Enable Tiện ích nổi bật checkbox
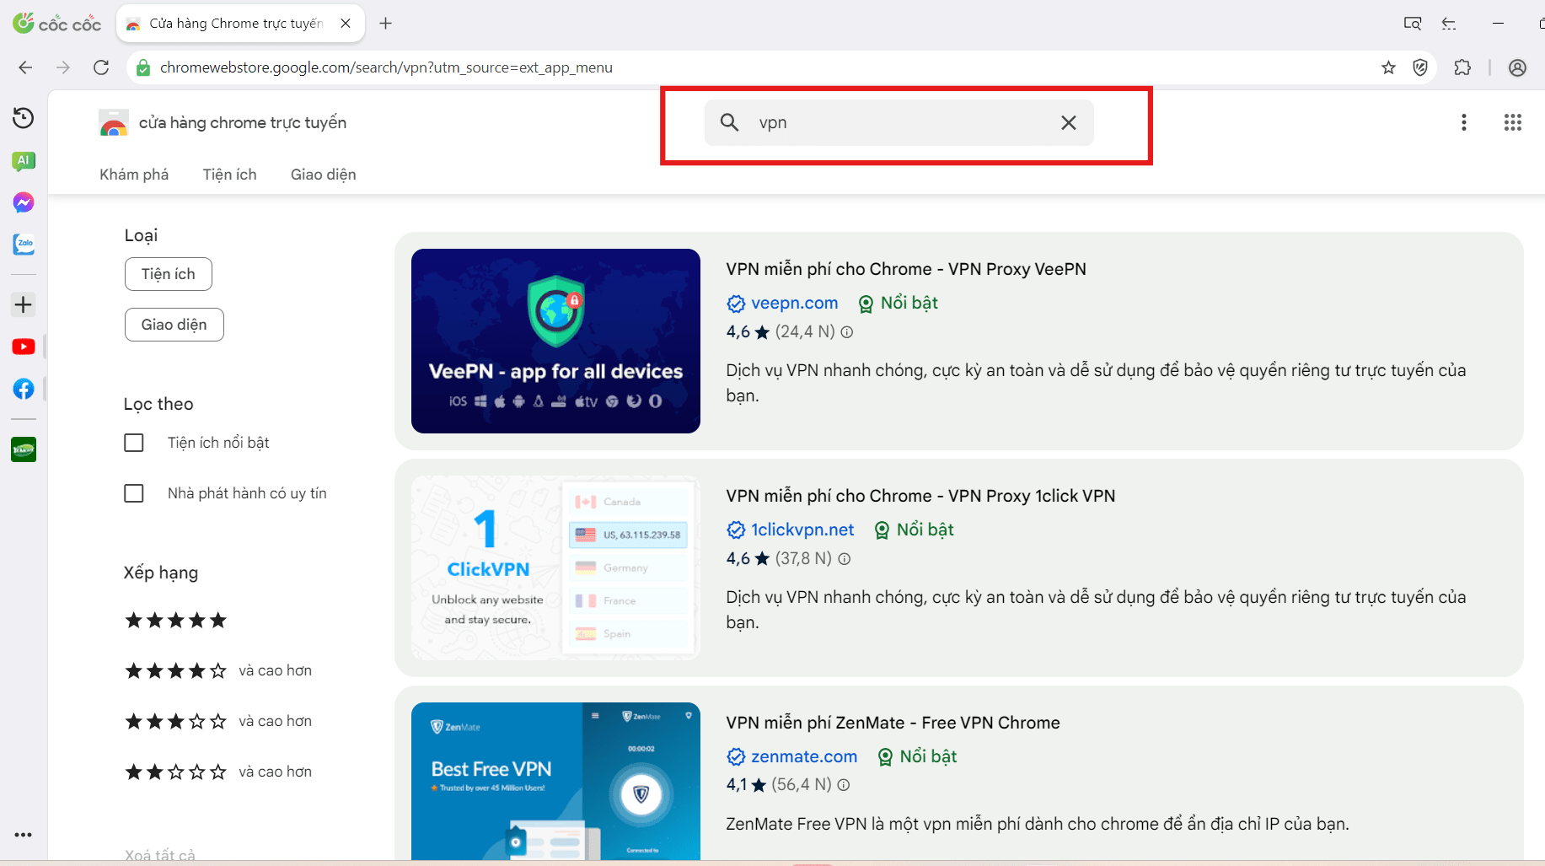Screen dimensions: 1545x866 point(134,443)
